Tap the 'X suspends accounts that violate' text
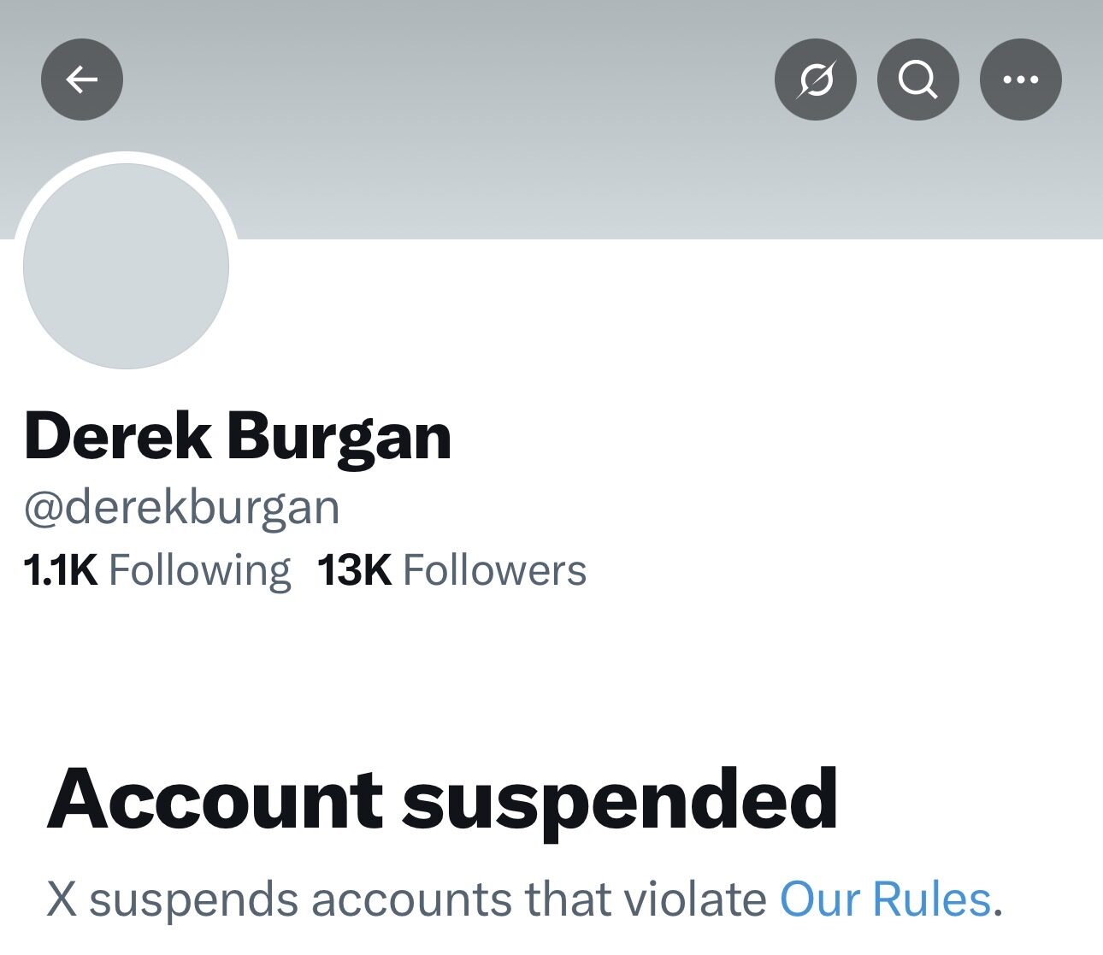 click(406, 899)
